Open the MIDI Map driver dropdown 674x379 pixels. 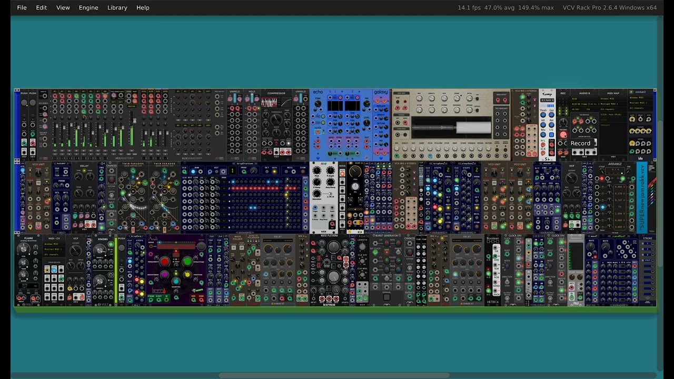pos(612,98)
